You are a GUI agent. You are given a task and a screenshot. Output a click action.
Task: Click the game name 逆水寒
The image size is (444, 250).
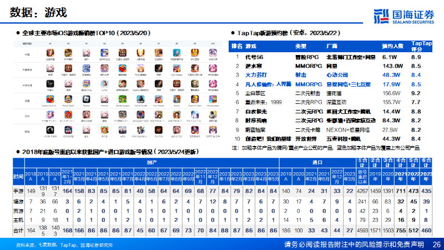(254, 66)
